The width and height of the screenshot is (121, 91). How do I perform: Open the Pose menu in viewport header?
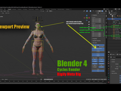click(x=8, y=11)
